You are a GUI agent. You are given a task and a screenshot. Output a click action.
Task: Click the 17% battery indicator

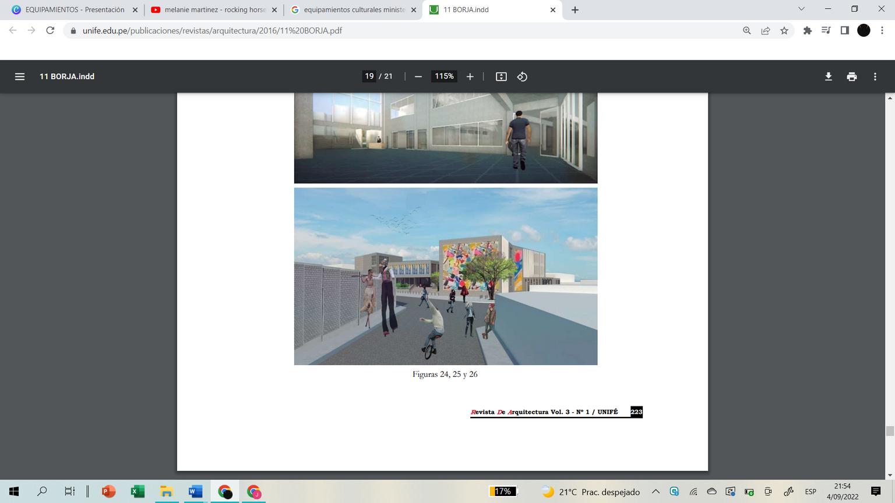coord(502,491)
